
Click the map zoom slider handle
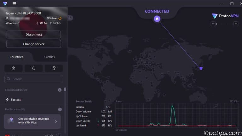point(217,24)
